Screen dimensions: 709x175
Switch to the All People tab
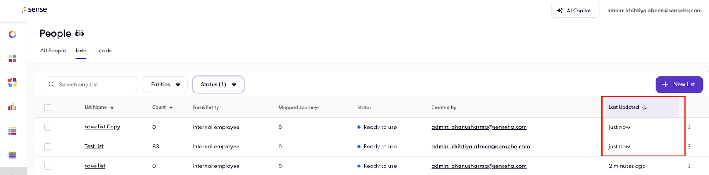pos(53,51)
